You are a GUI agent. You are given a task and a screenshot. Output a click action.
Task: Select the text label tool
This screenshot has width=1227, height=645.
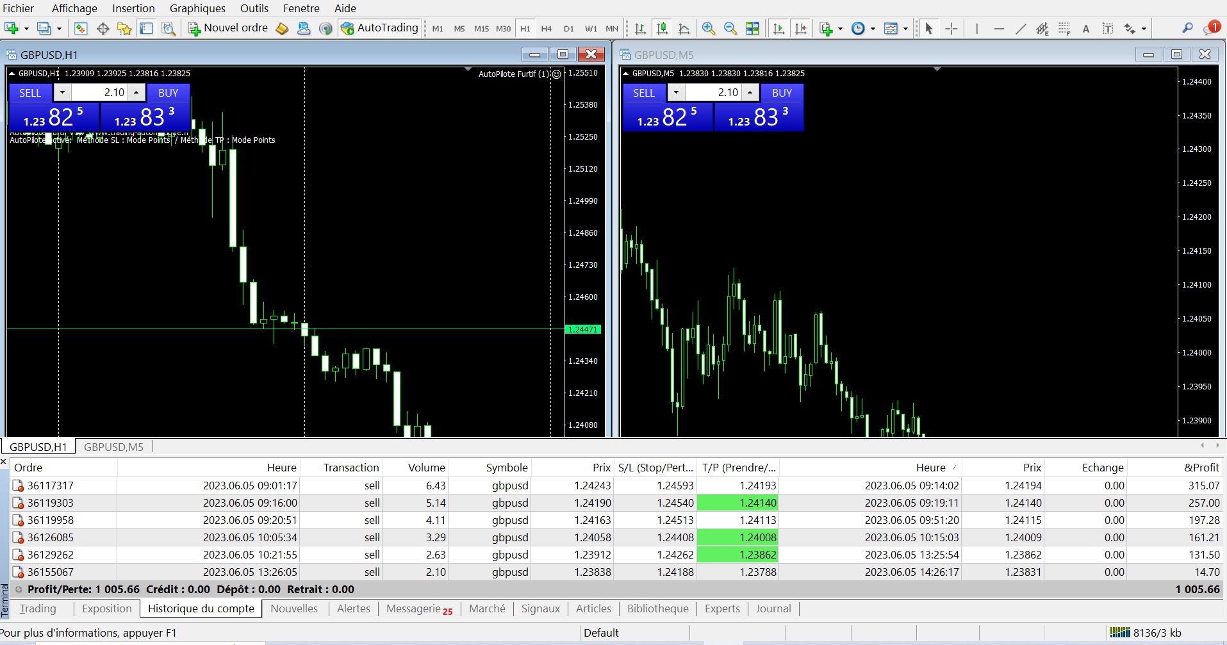(1085, 28)
